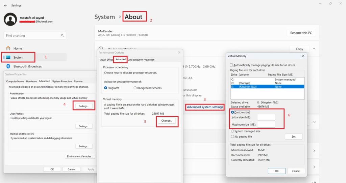The image size is (346, 183).
Task: Click the back arrow in Settings
Action: pyautogui.click(x=5, y=5)
